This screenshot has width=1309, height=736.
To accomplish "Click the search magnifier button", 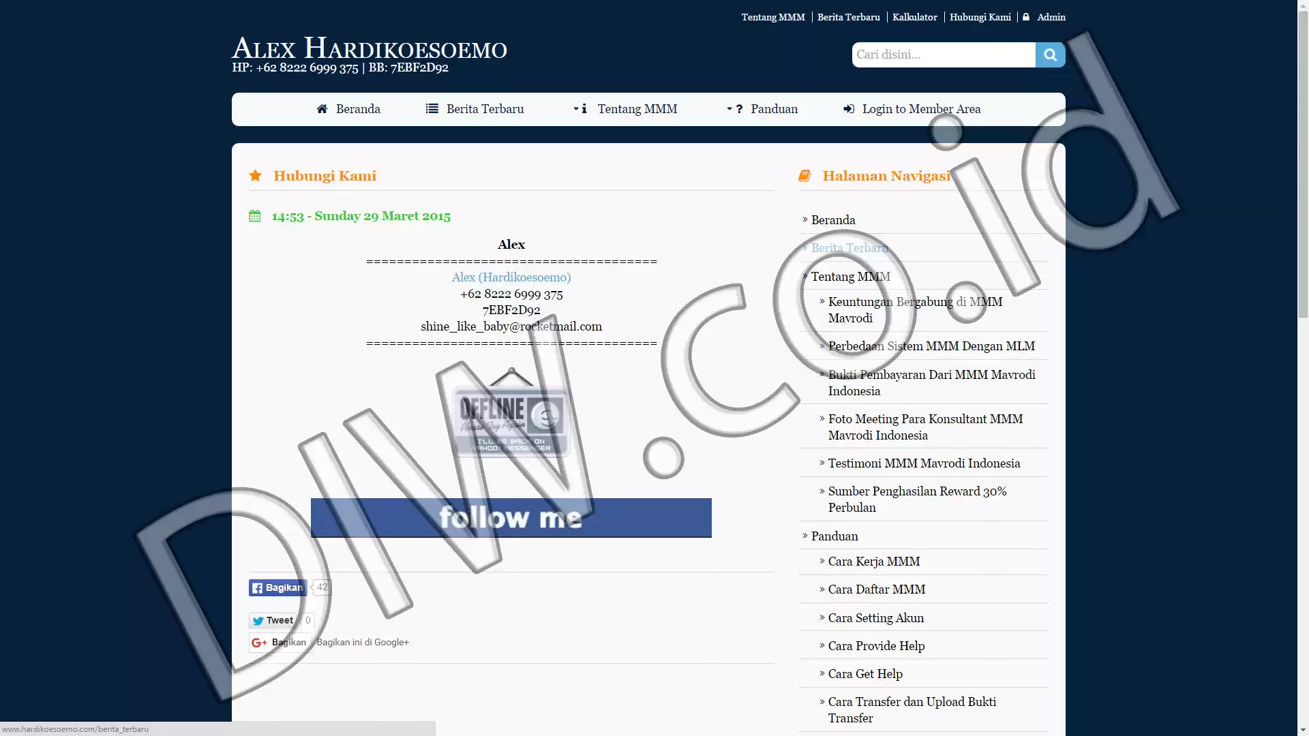I will (x=1050, y=55).
